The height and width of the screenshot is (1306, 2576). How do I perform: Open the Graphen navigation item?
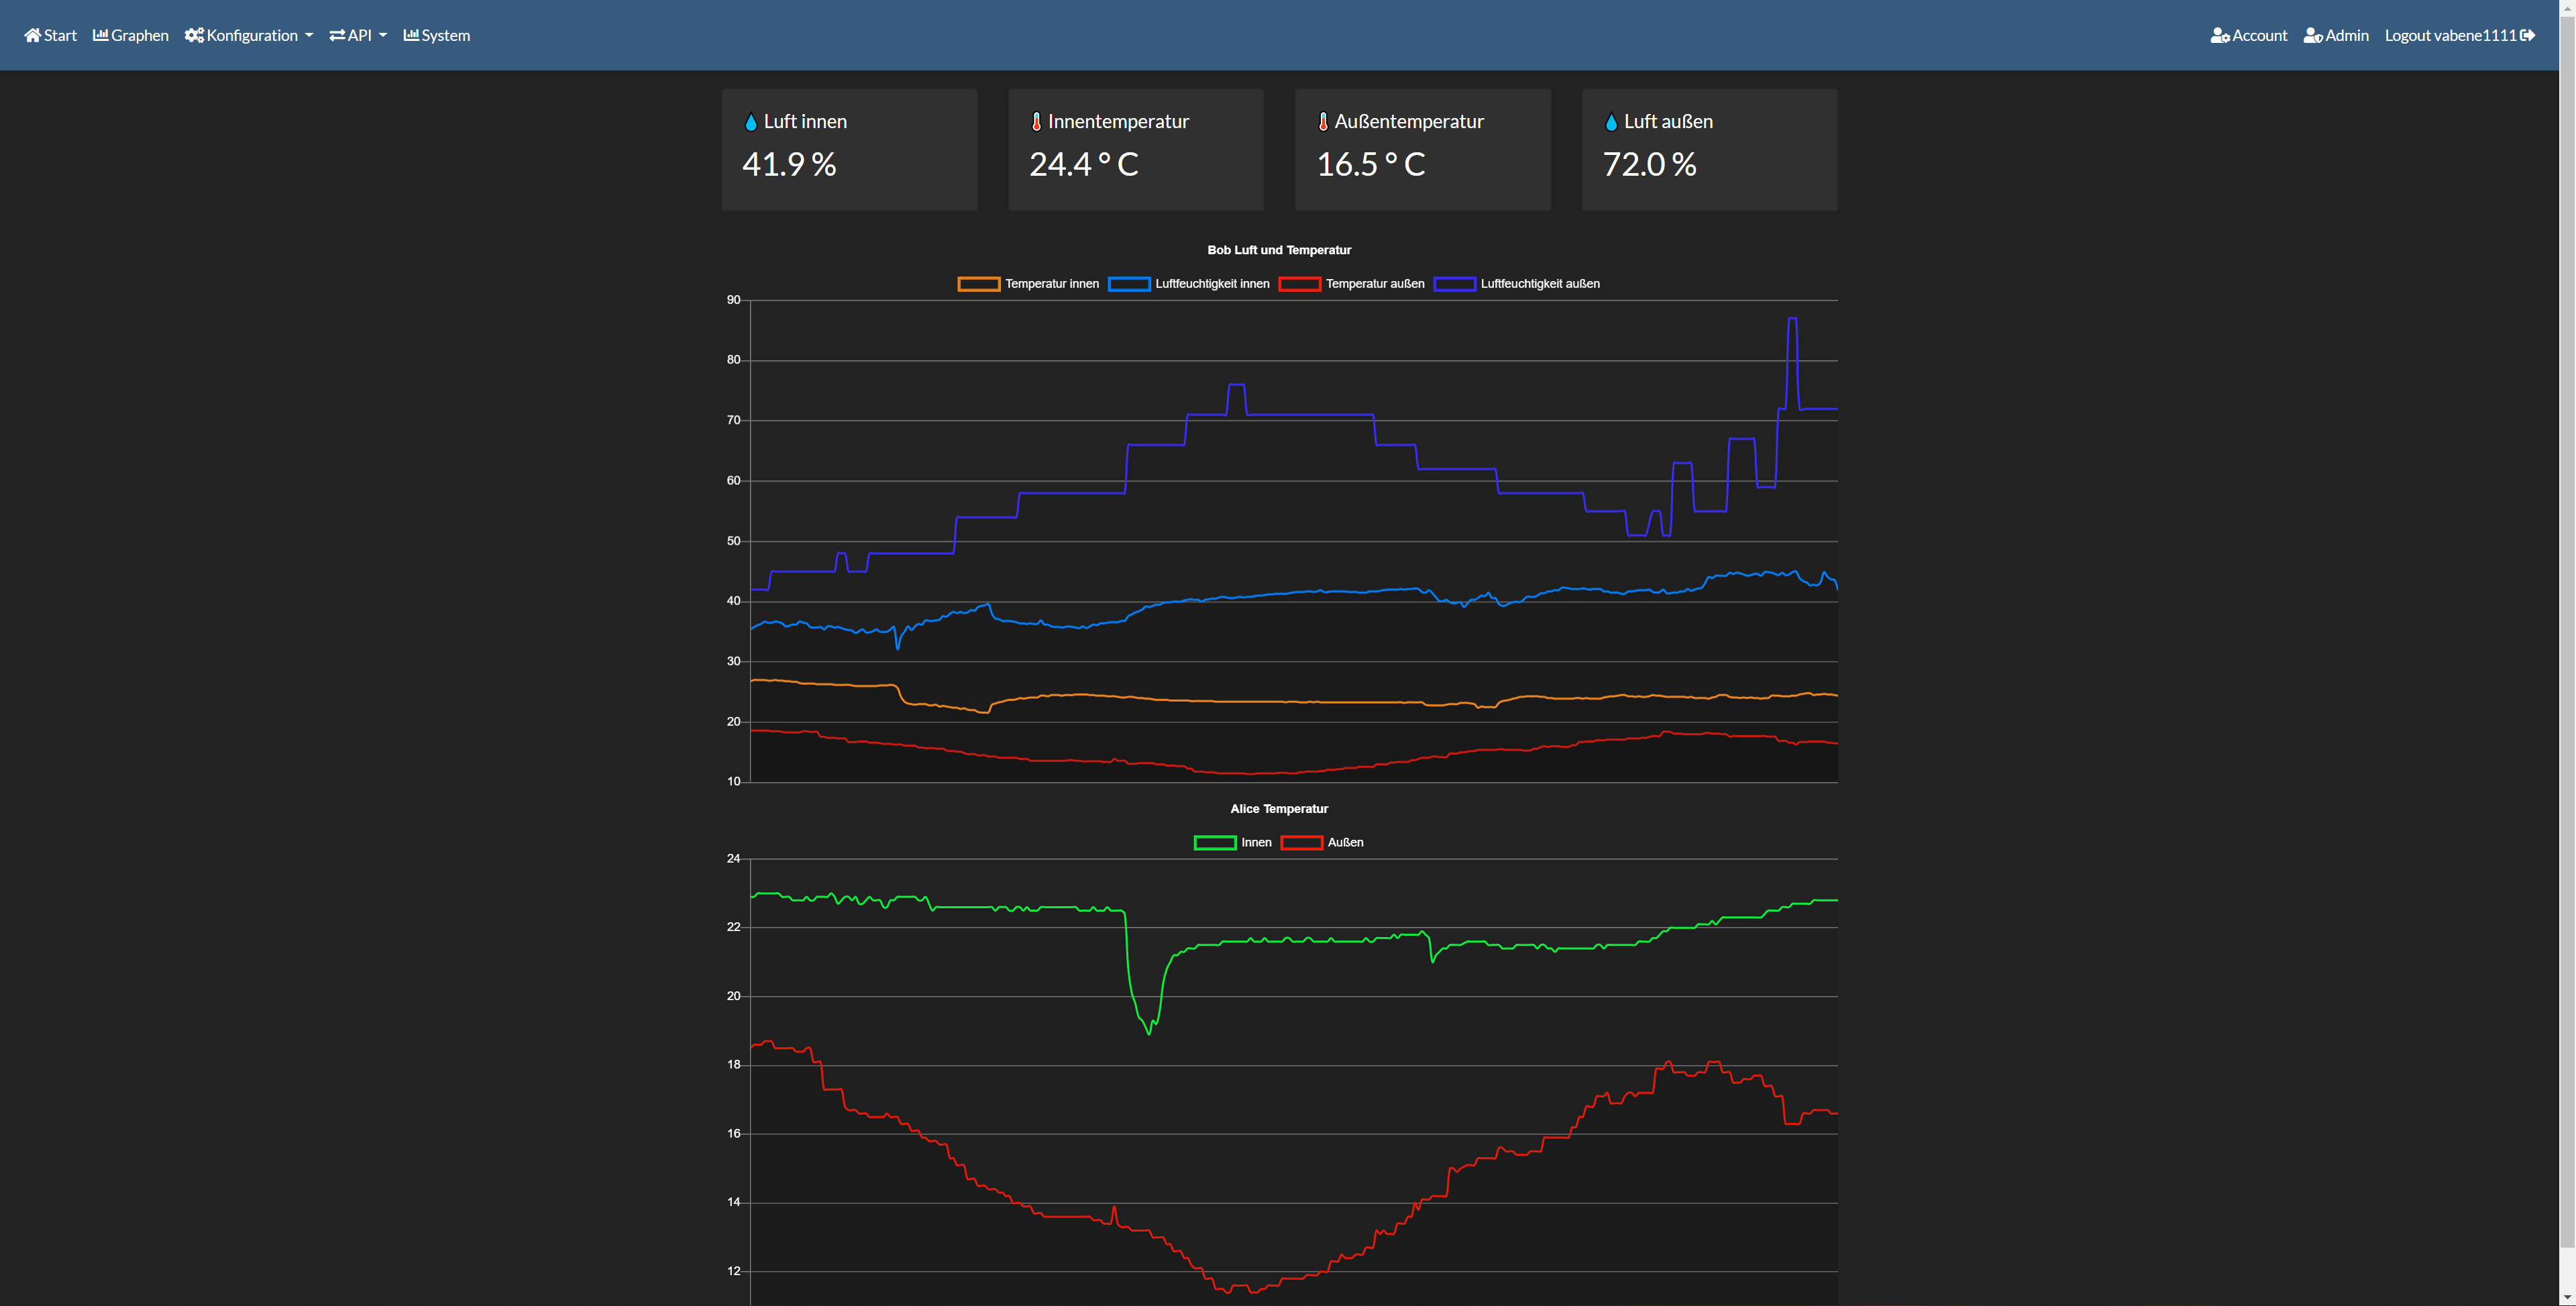pos(139,35)
